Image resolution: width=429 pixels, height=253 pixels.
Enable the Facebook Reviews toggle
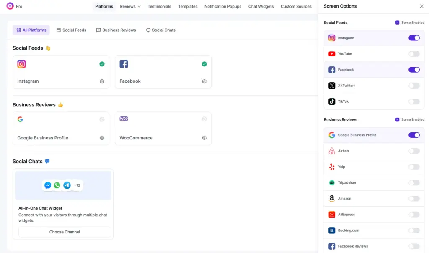414,246
